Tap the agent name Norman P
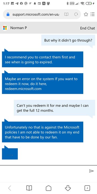The image size is (97, 194). [19, 28]
